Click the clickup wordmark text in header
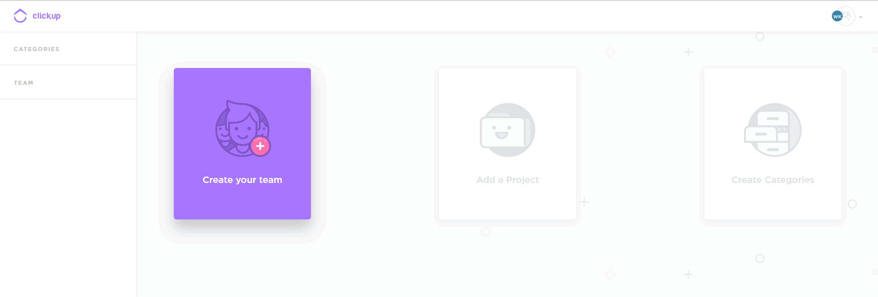 tap(47, 16)
